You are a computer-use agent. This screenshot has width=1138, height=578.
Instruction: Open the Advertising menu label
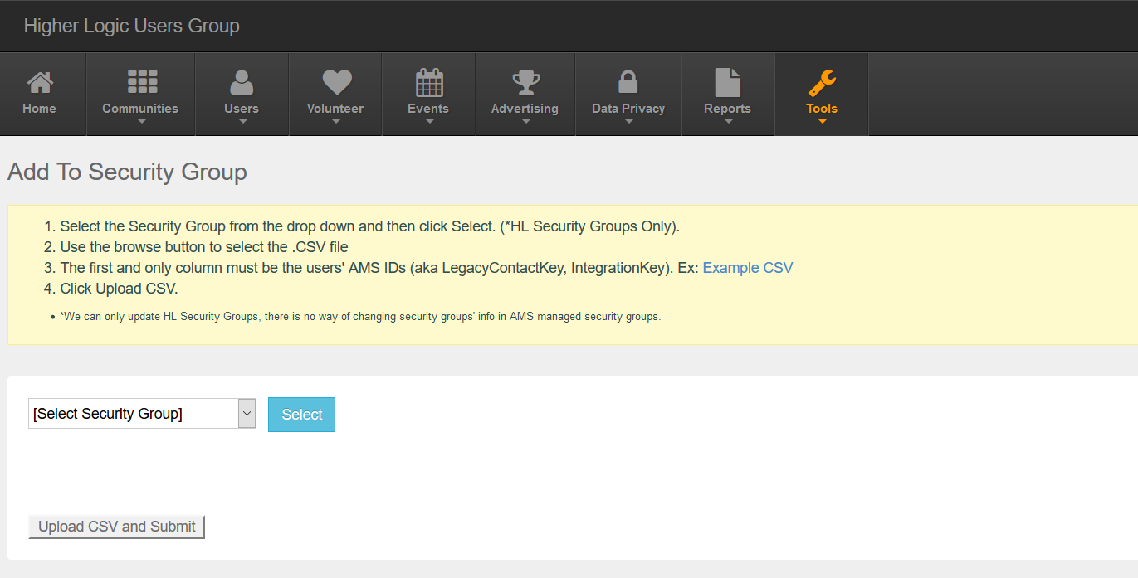[x=525, y=109]
